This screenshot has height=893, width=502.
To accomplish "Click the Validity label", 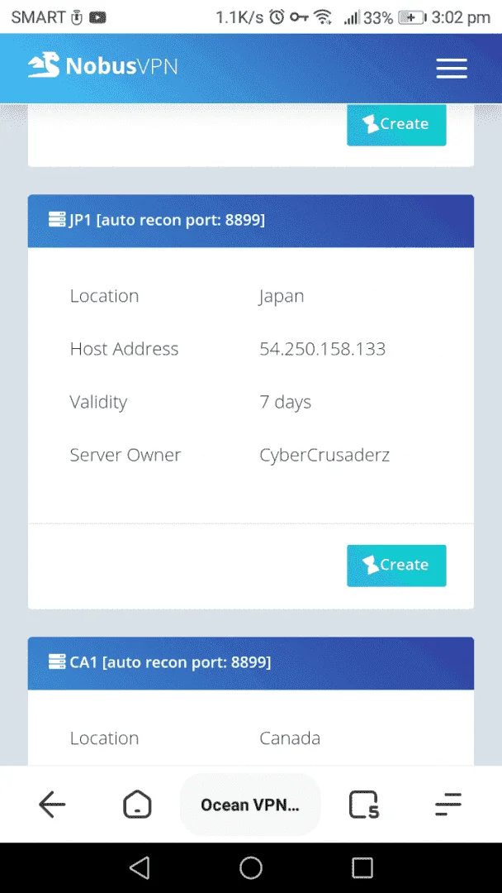I will [98, 402].
